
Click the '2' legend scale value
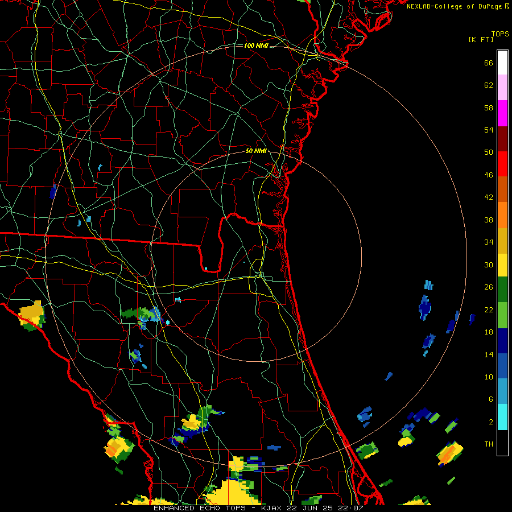click(491, 422)
